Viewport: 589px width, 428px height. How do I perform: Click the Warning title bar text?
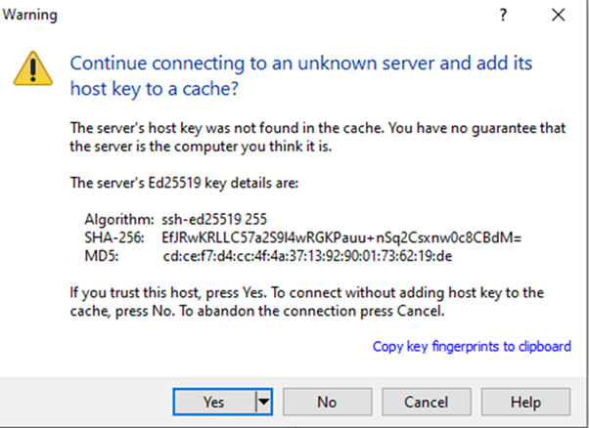(x=30, y=15)
